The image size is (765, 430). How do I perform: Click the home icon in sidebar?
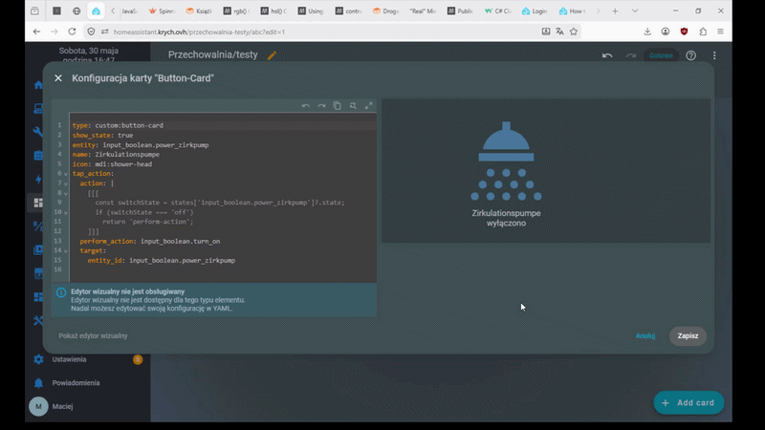(38, 85)
